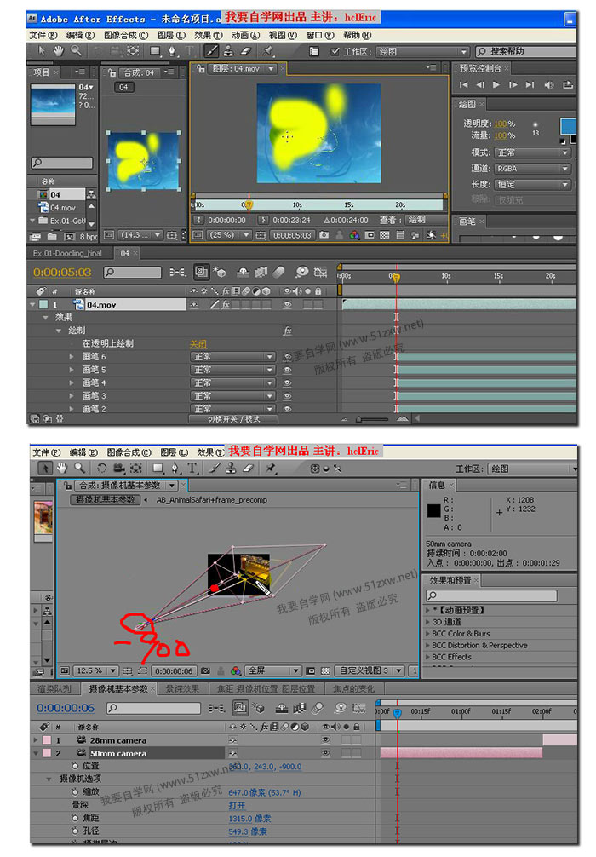Toggle visibility of 画笔 3 stroke
Screen dimensions: 596x857
click(x=287, y=396)
